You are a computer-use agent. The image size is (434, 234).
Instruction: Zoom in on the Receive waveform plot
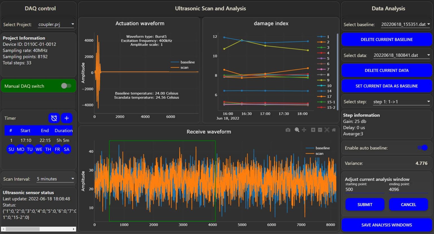point(313,130)
